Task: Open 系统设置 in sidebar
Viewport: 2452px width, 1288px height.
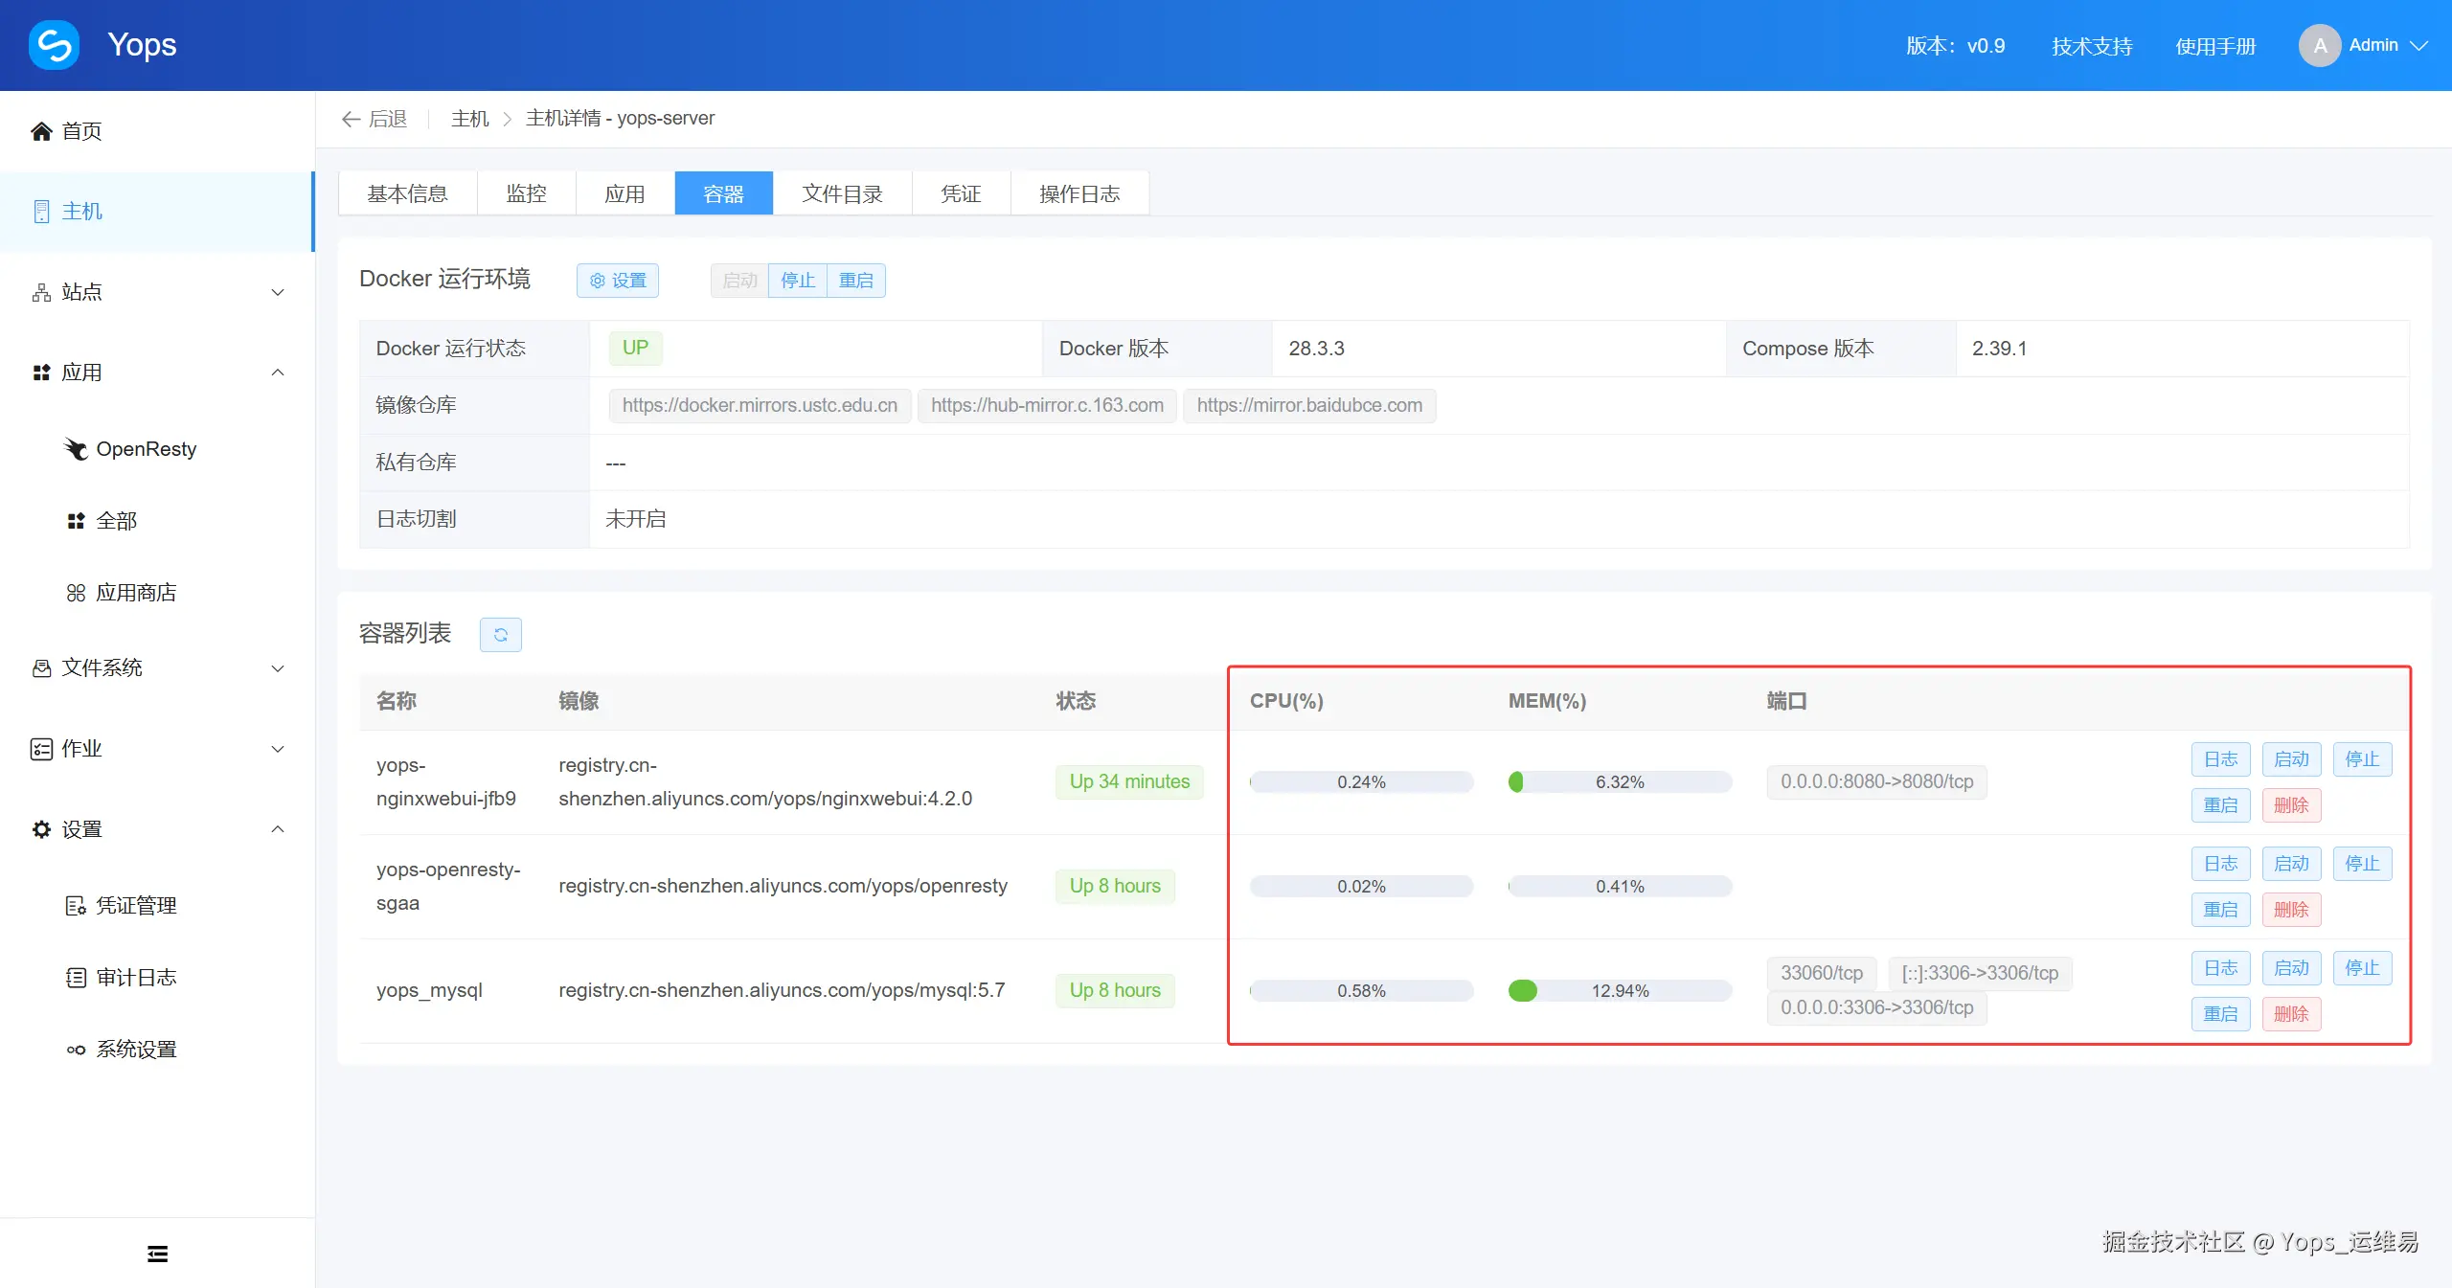Action: pyautogui.click(x=135, y=1050)
